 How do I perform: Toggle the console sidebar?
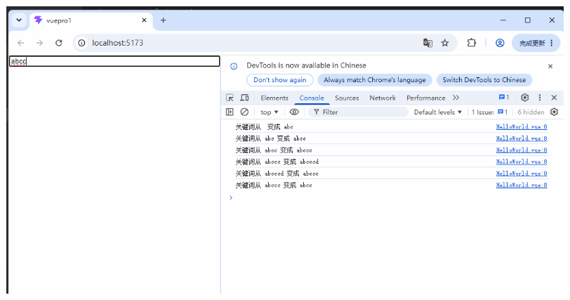pos(230,112)
